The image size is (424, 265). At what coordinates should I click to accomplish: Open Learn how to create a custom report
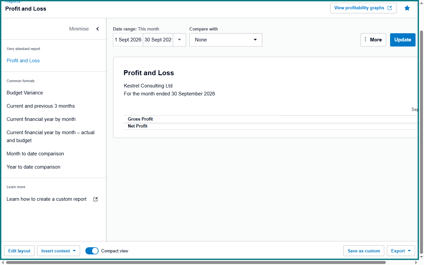47,199
